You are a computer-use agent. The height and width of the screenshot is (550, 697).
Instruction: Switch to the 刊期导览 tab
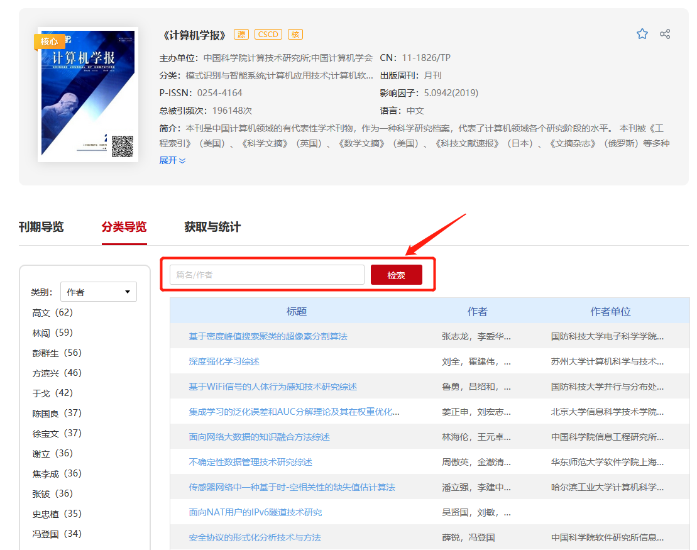[41, 227]
